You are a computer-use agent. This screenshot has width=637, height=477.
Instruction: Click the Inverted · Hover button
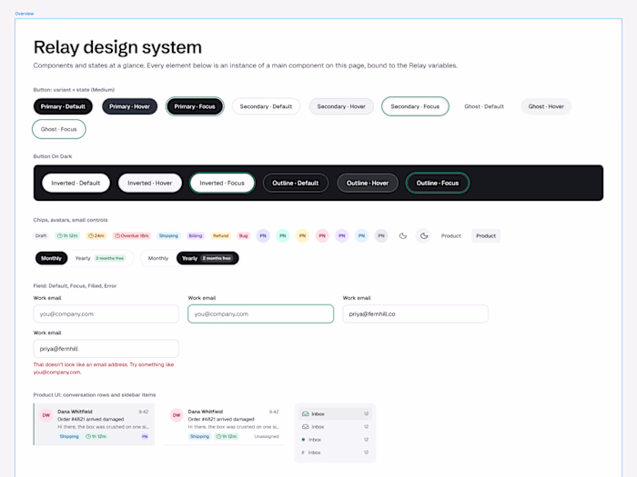click(150, 183)
